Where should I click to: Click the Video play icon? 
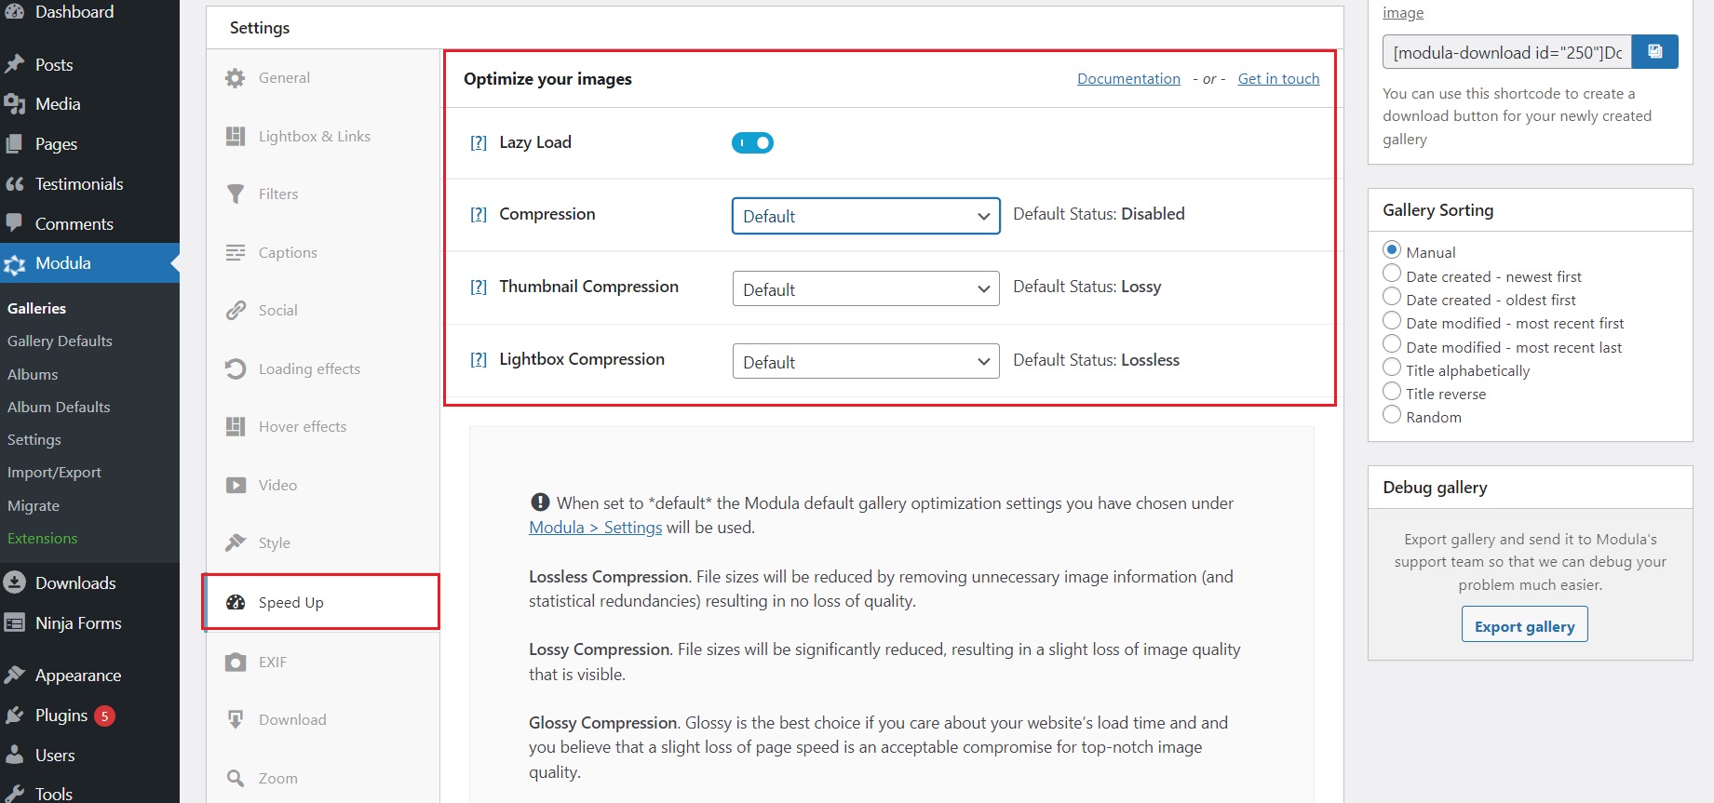point(236,485)
